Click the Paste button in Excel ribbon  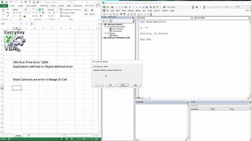[x=3, y=12]
